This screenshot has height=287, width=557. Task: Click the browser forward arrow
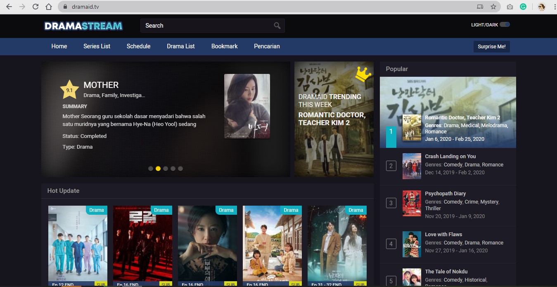click(22, 7)
